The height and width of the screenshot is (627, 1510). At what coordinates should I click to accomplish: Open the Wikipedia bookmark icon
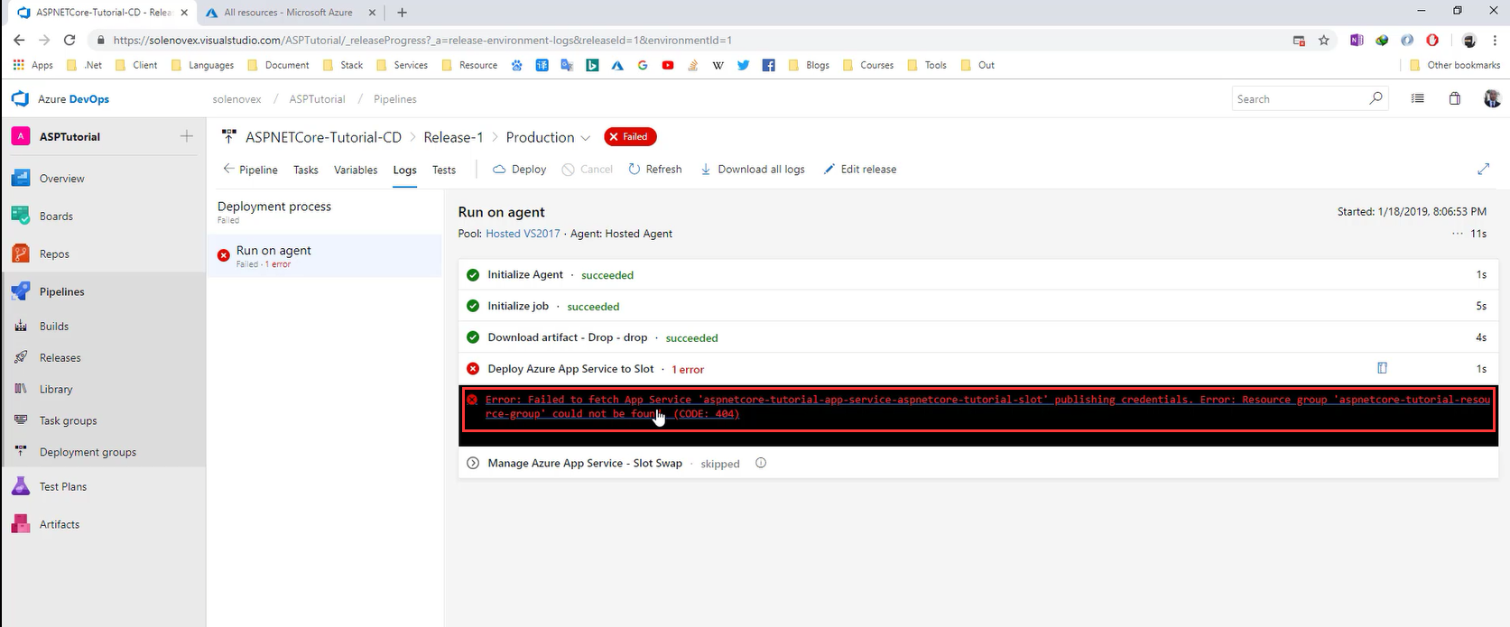tap(718, 65)
